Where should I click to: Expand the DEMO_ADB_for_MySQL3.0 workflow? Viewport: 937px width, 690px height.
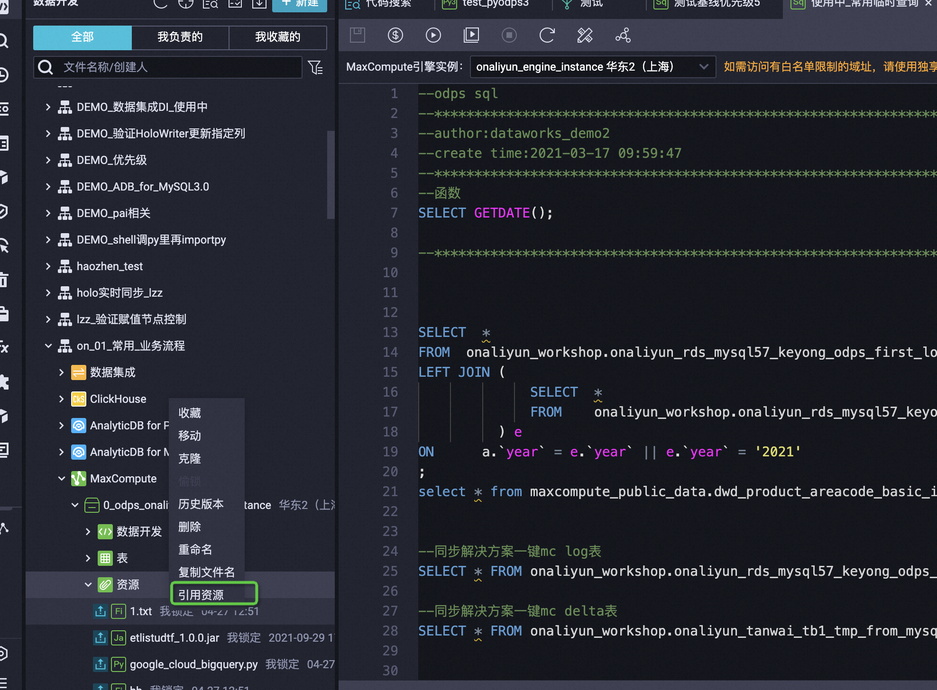(x=48, y=187)
